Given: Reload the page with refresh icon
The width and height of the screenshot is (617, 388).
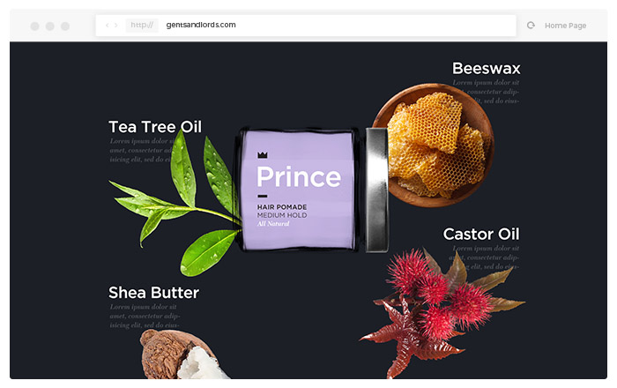Looking at the screenshot, I should click(x=531, y=26).
